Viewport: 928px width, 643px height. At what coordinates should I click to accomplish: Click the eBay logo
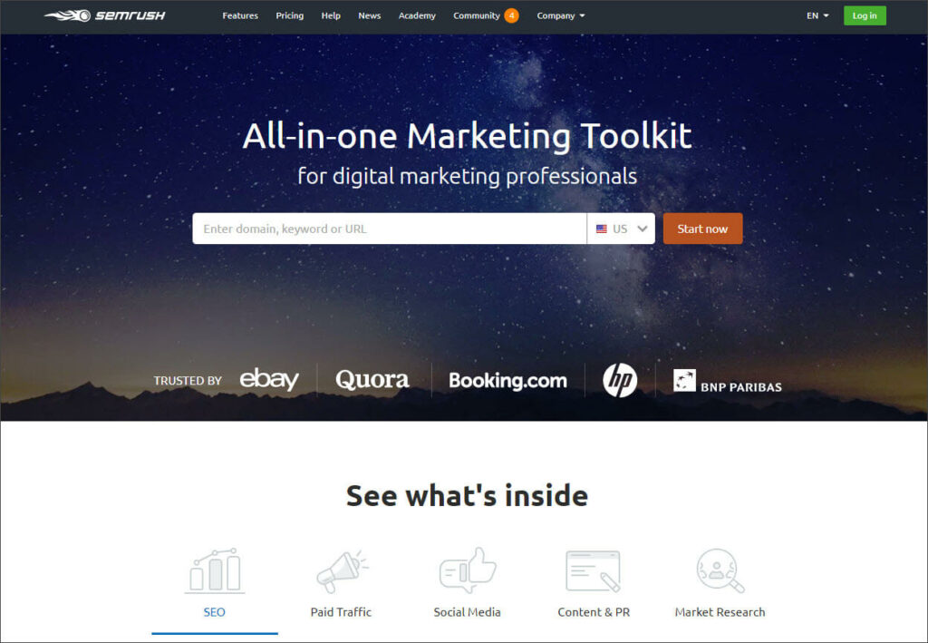pos(269,379)
